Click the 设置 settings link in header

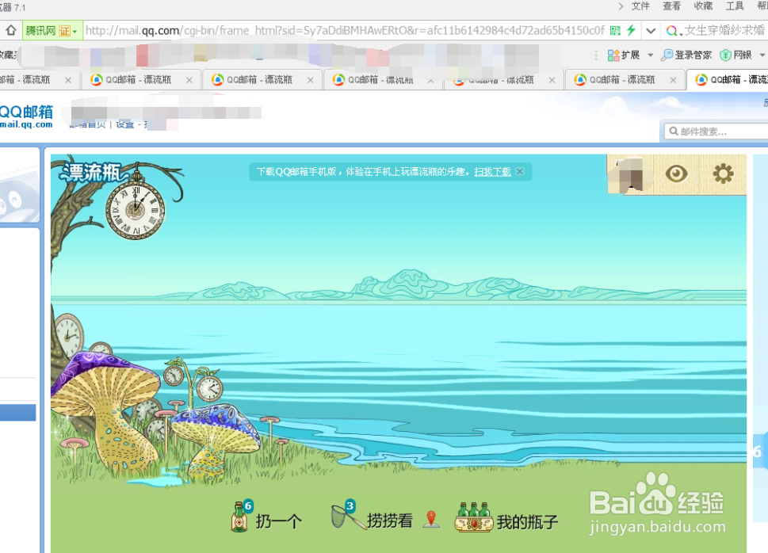(124, 124)
